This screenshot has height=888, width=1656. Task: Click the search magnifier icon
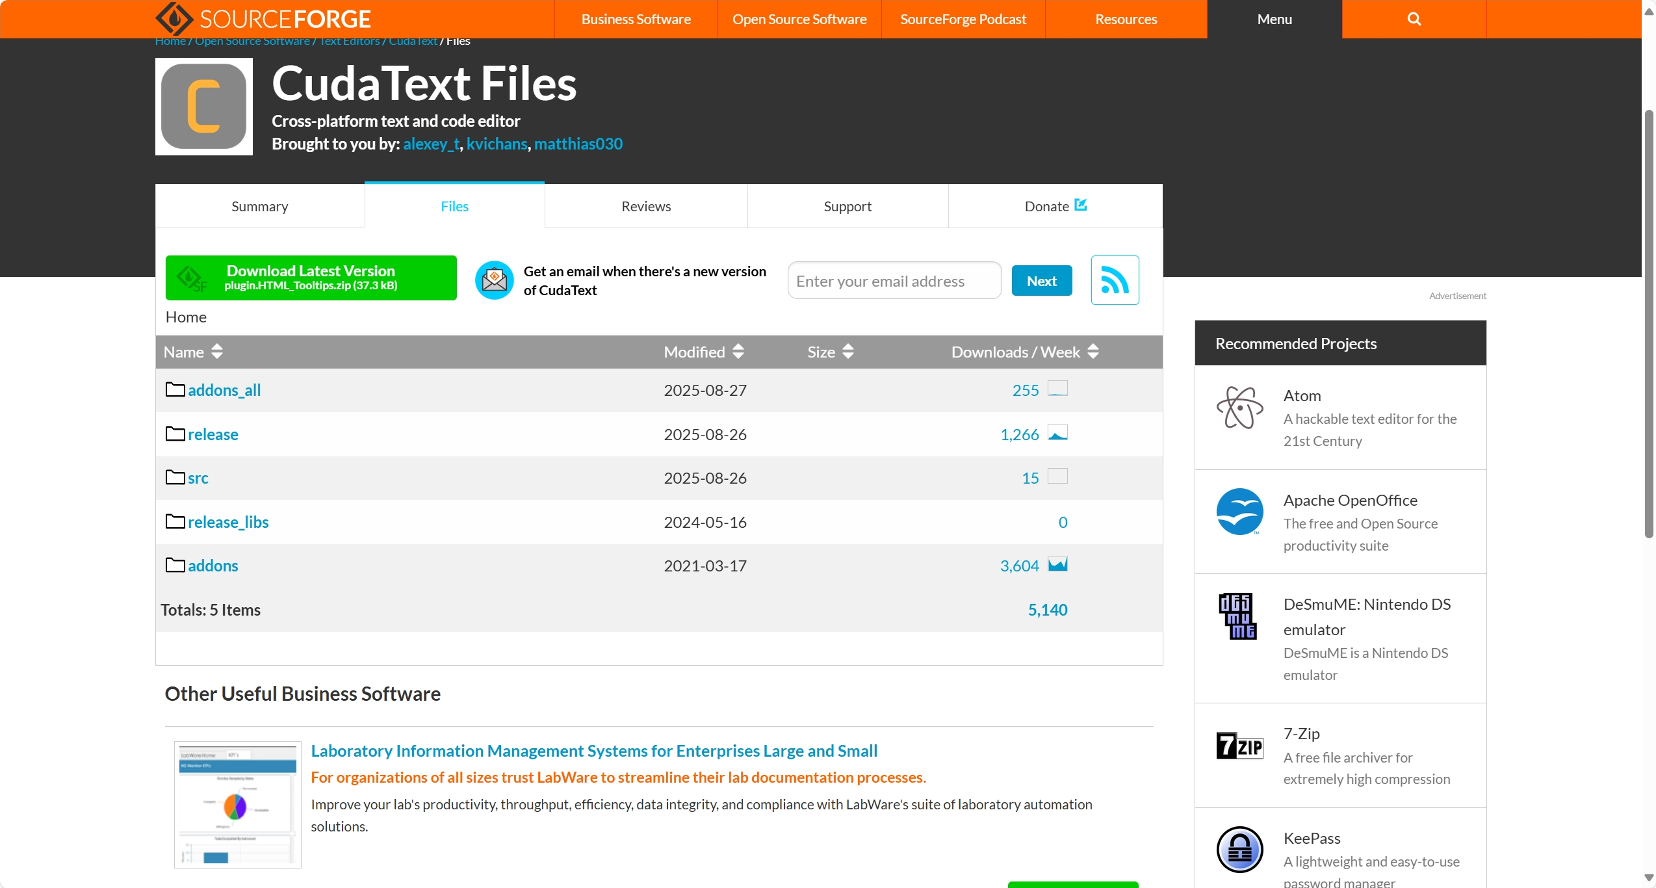[x=1414, y=19]
